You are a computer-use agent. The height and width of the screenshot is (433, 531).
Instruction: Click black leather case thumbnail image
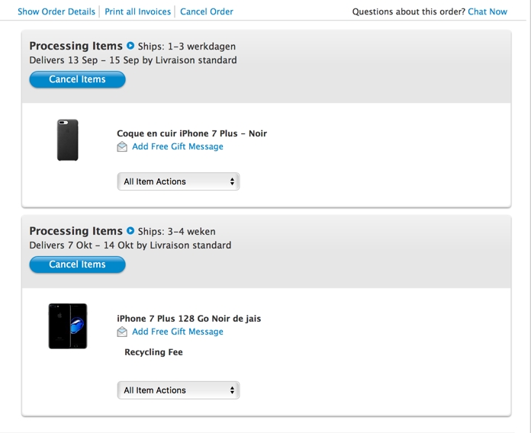click(68, 140)
